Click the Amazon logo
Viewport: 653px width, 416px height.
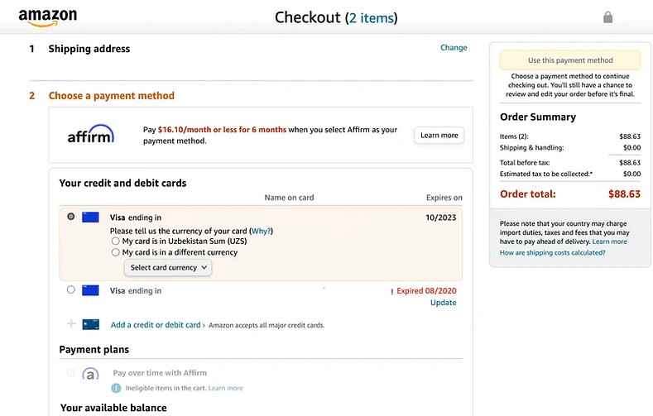coord(47,17)
